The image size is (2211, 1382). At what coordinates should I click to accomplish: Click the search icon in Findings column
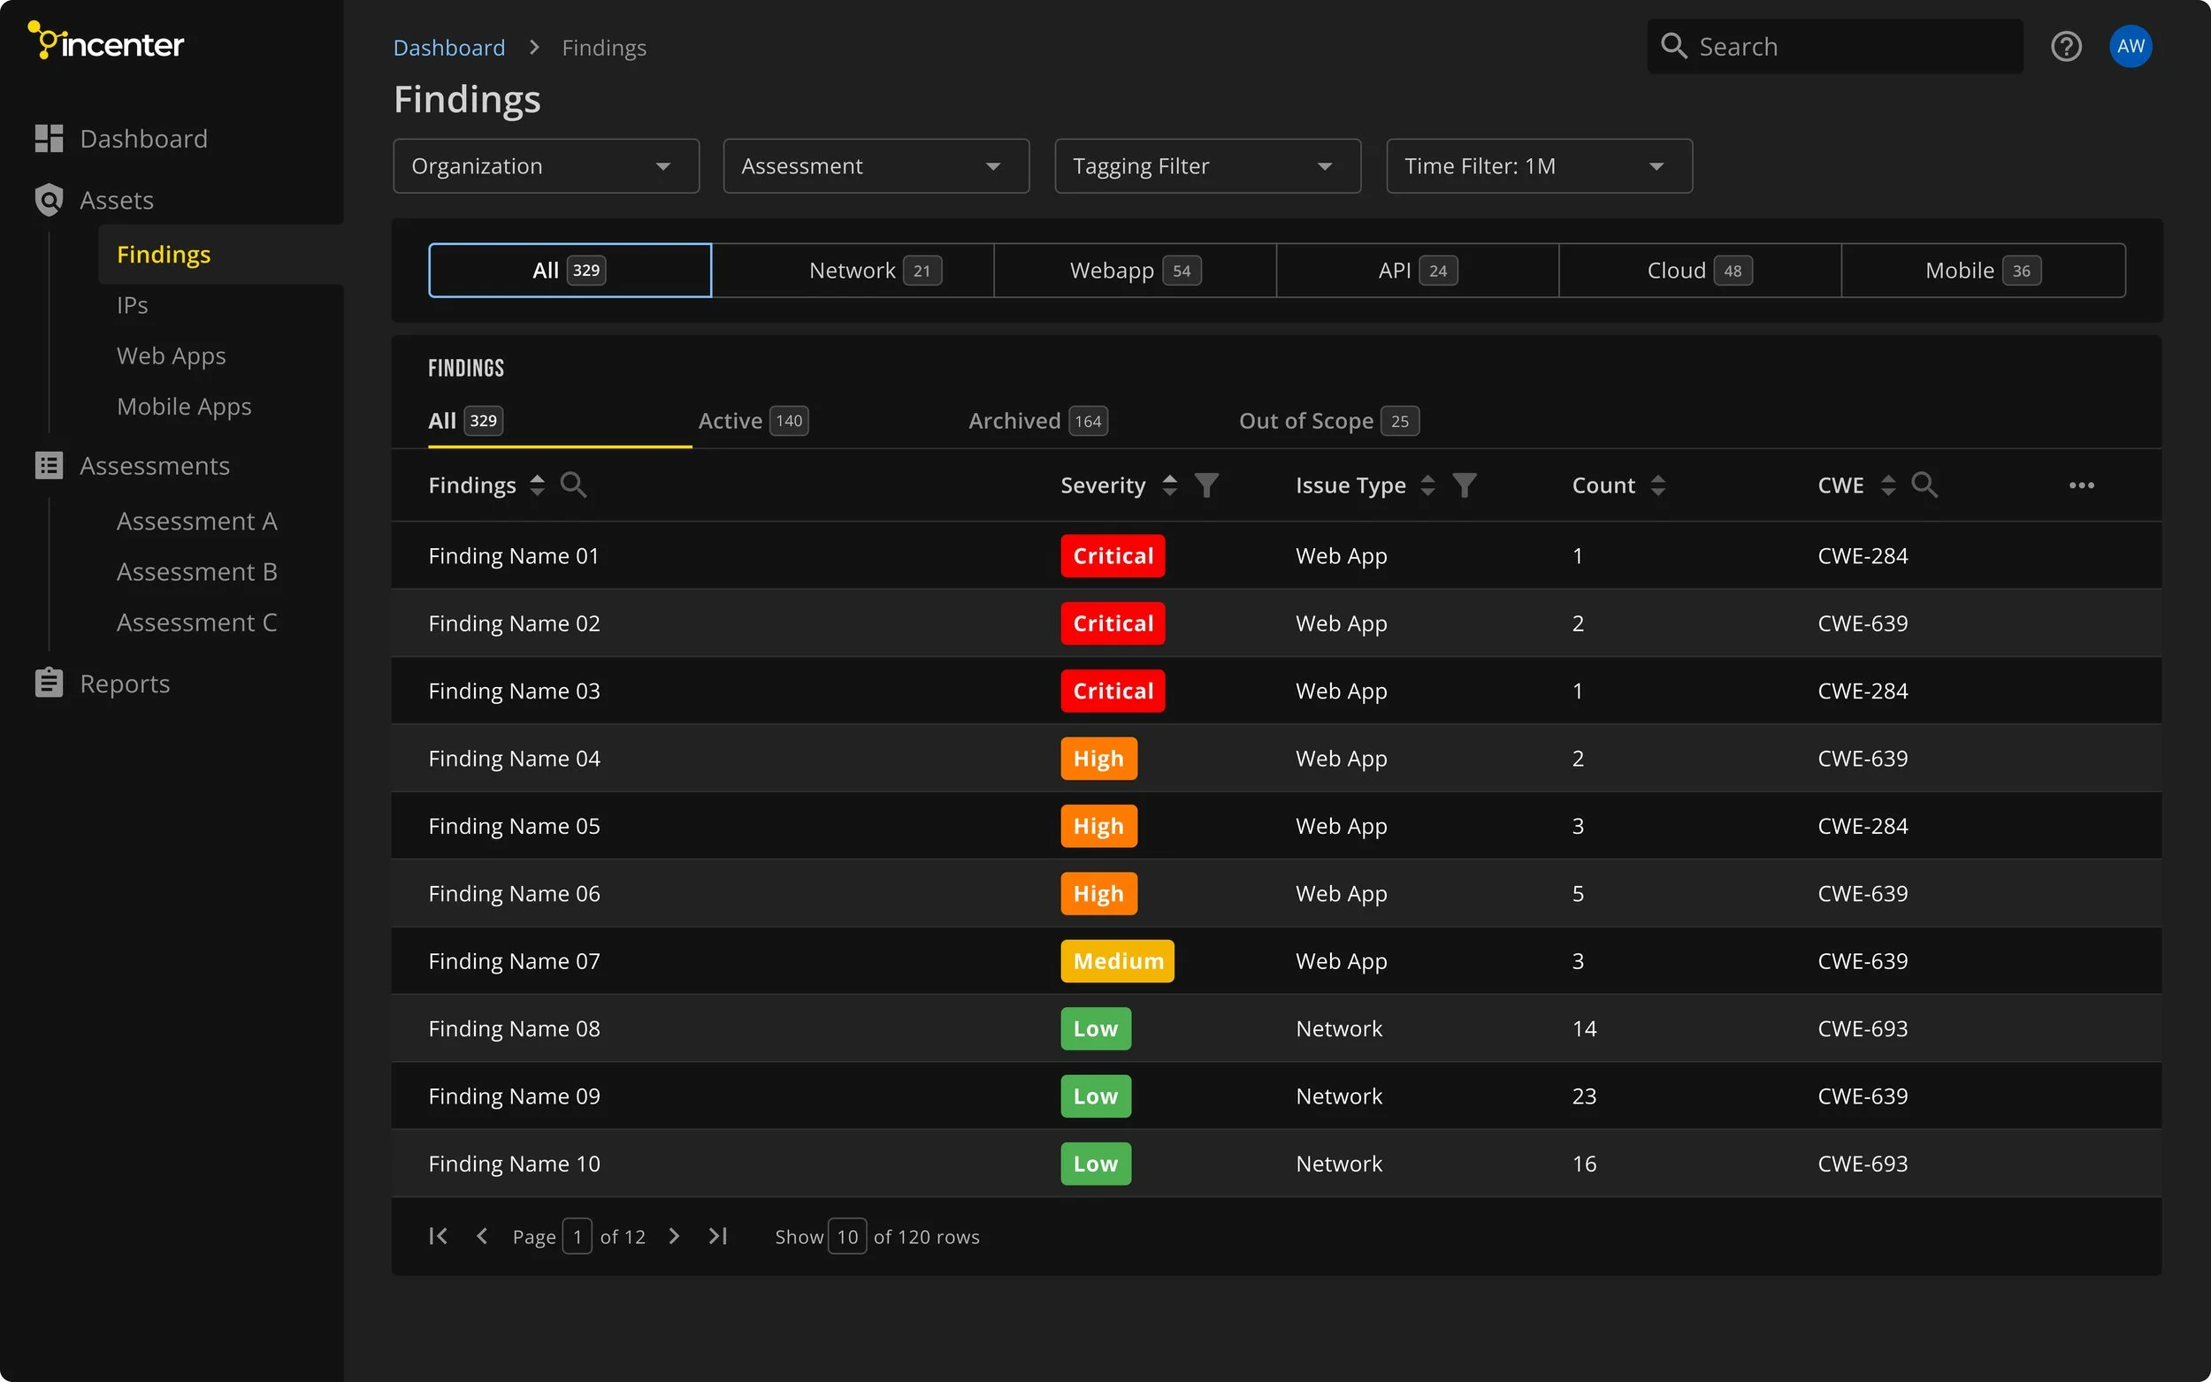click(573, 485)
